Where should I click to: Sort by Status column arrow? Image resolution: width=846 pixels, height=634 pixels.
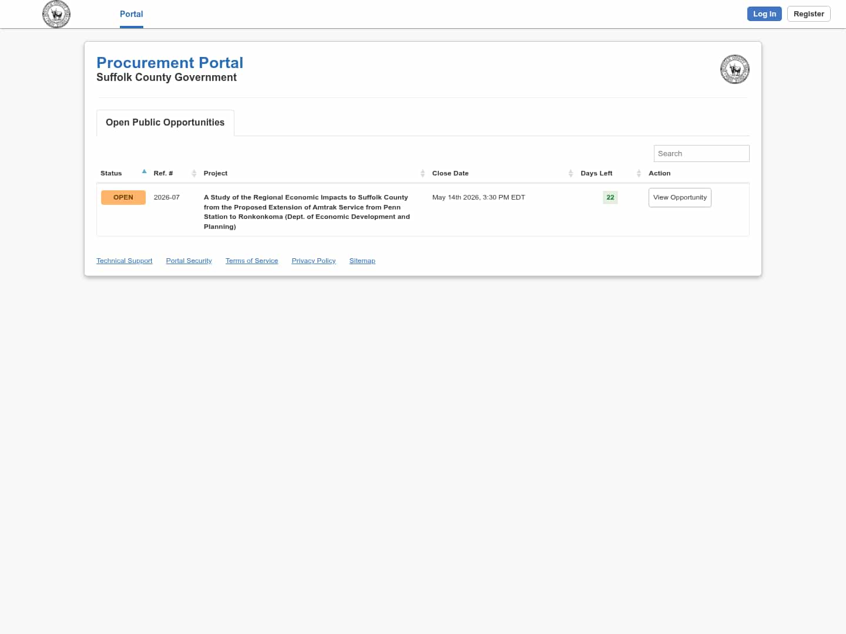[x=144, y=172]
